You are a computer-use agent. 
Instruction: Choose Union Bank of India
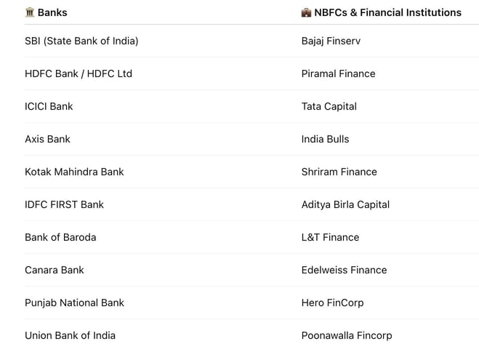(71, 335)
